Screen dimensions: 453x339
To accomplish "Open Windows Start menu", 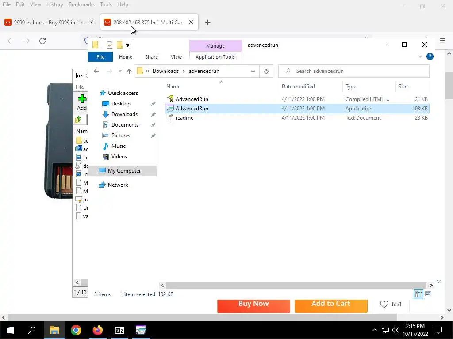I will 11,330.
